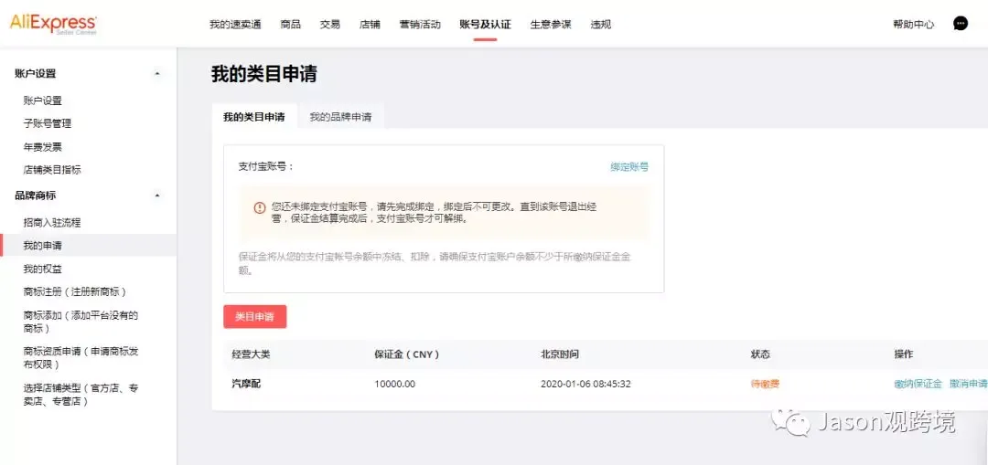Image resolution: width=988 pixels, height=465 pixels.
Task: Click 缴纳保证金 for 汽摩配 row
Action: (x=918, y=384)
